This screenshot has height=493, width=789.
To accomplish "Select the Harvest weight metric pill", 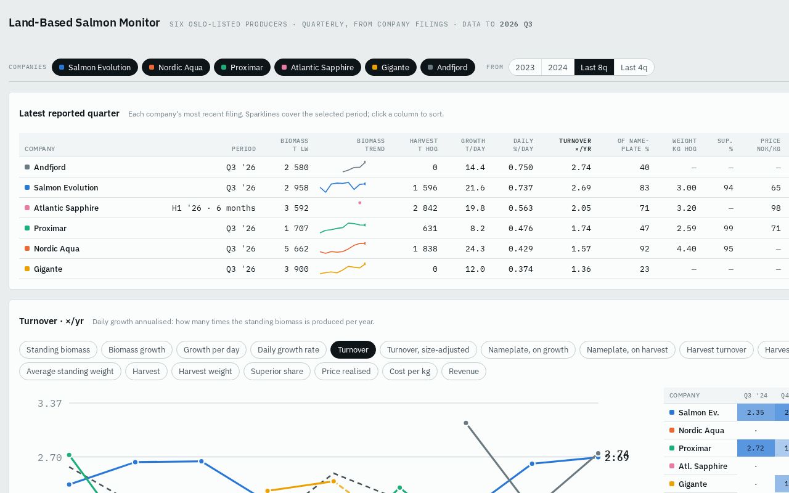I will click(x=205, y=371).
